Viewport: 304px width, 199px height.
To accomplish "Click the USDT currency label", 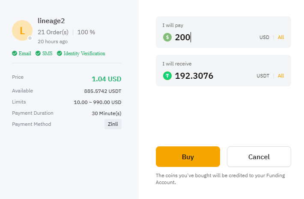I will 263,76.
